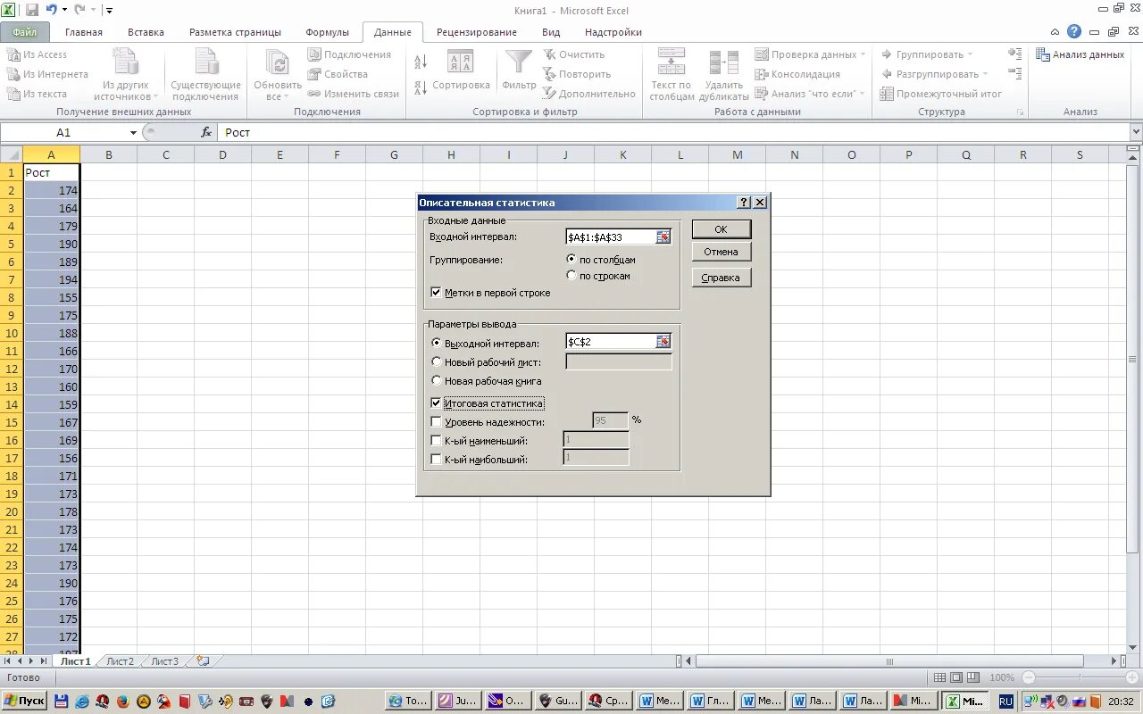Switch to Главная ribbon tab
This screenshot has width=1143, height=714.
coord(84,32)
